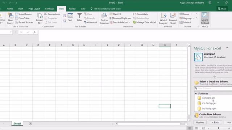Image resolution: width=232 pixels, height=130 pixels.
Task: Click Remove Duplicates
Action: [x=120, y=18]
